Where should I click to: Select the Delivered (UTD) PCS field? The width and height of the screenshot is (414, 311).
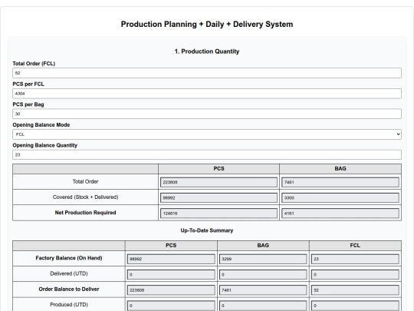(171, 274)
